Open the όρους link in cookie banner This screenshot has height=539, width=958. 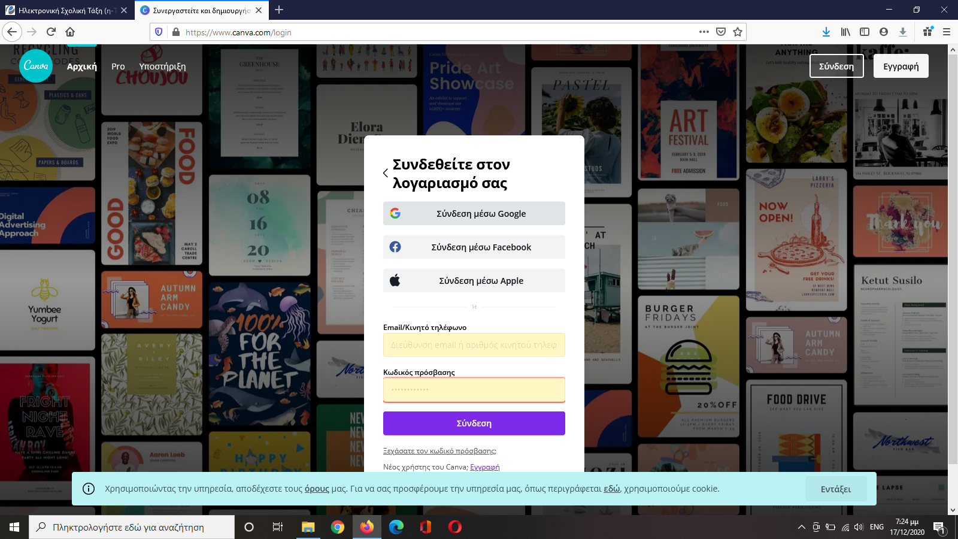(x=317, y=489)
